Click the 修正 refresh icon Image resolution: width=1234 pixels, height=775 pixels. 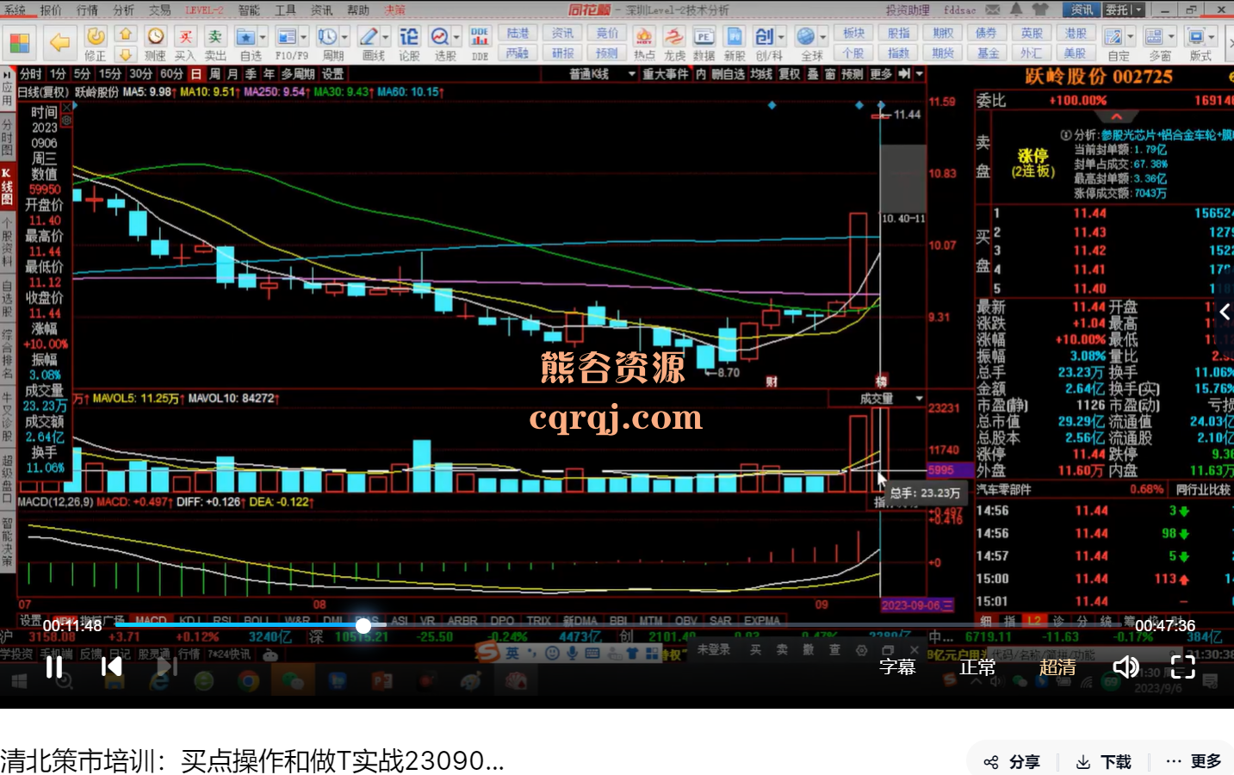pyautogui.click(x=96, y=36)
